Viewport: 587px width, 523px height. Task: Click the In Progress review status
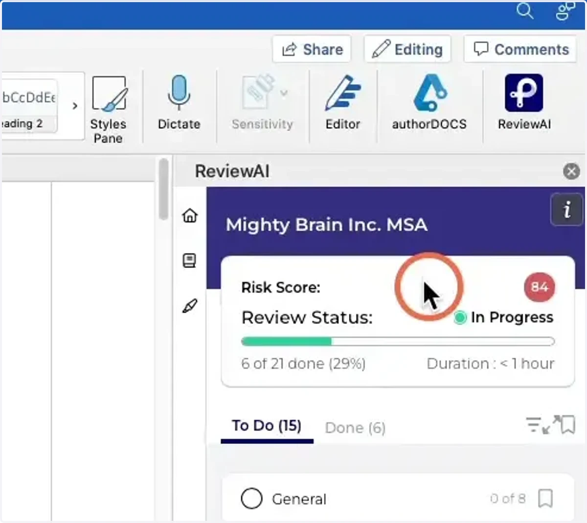coord(504,318)
